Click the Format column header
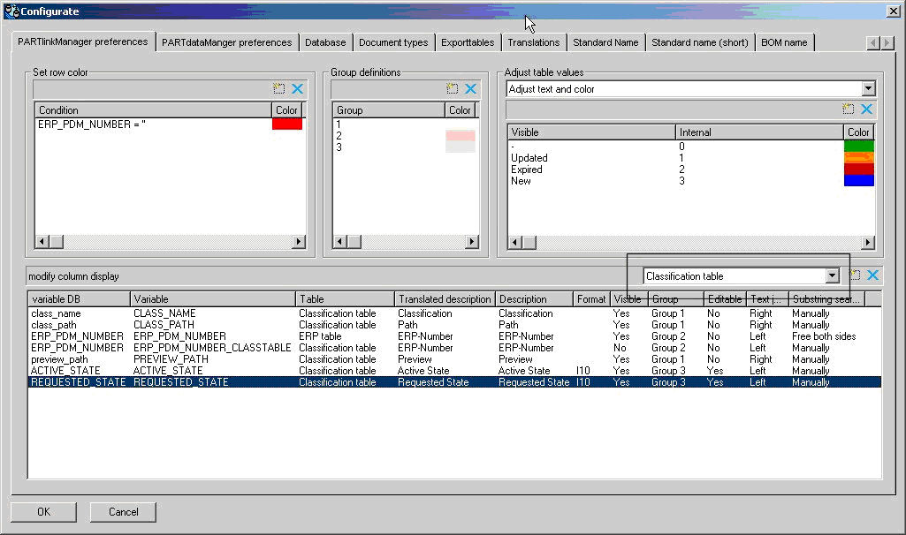906x535 pixels. 591,299
